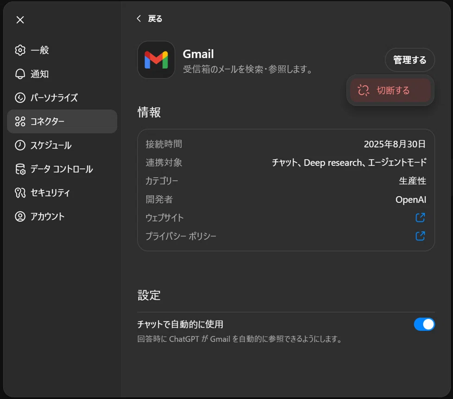Click the ChatGPT が Gmail を自動的に参照 description
The width and height of the screenshot is (453, 399).
click(240, 339)
